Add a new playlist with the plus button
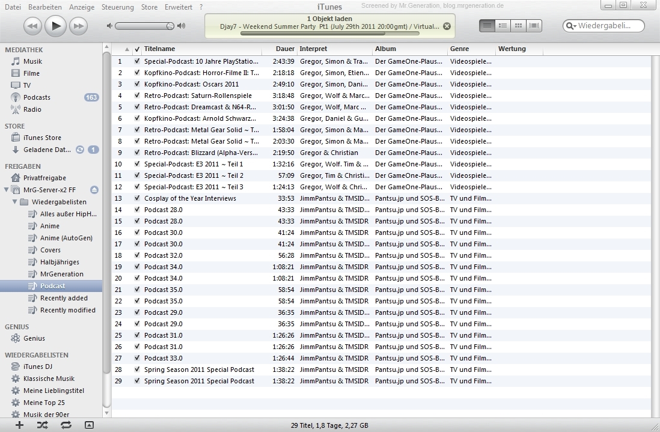This screenshot has width=660, height=432. coord(19,425)
